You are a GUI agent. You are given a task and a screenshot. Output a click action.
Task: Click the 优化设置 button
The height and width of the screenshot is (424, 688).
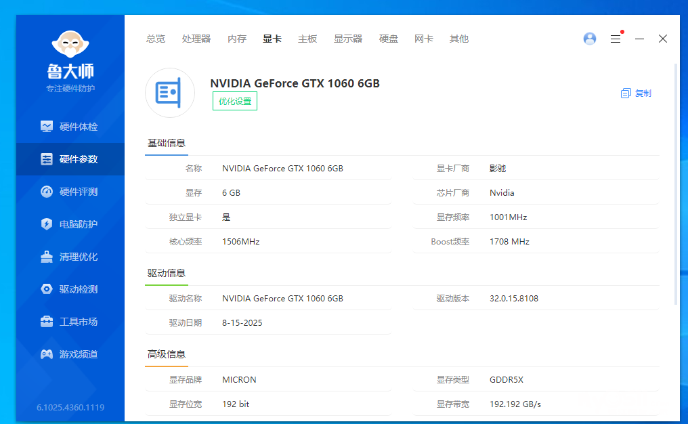235,102
